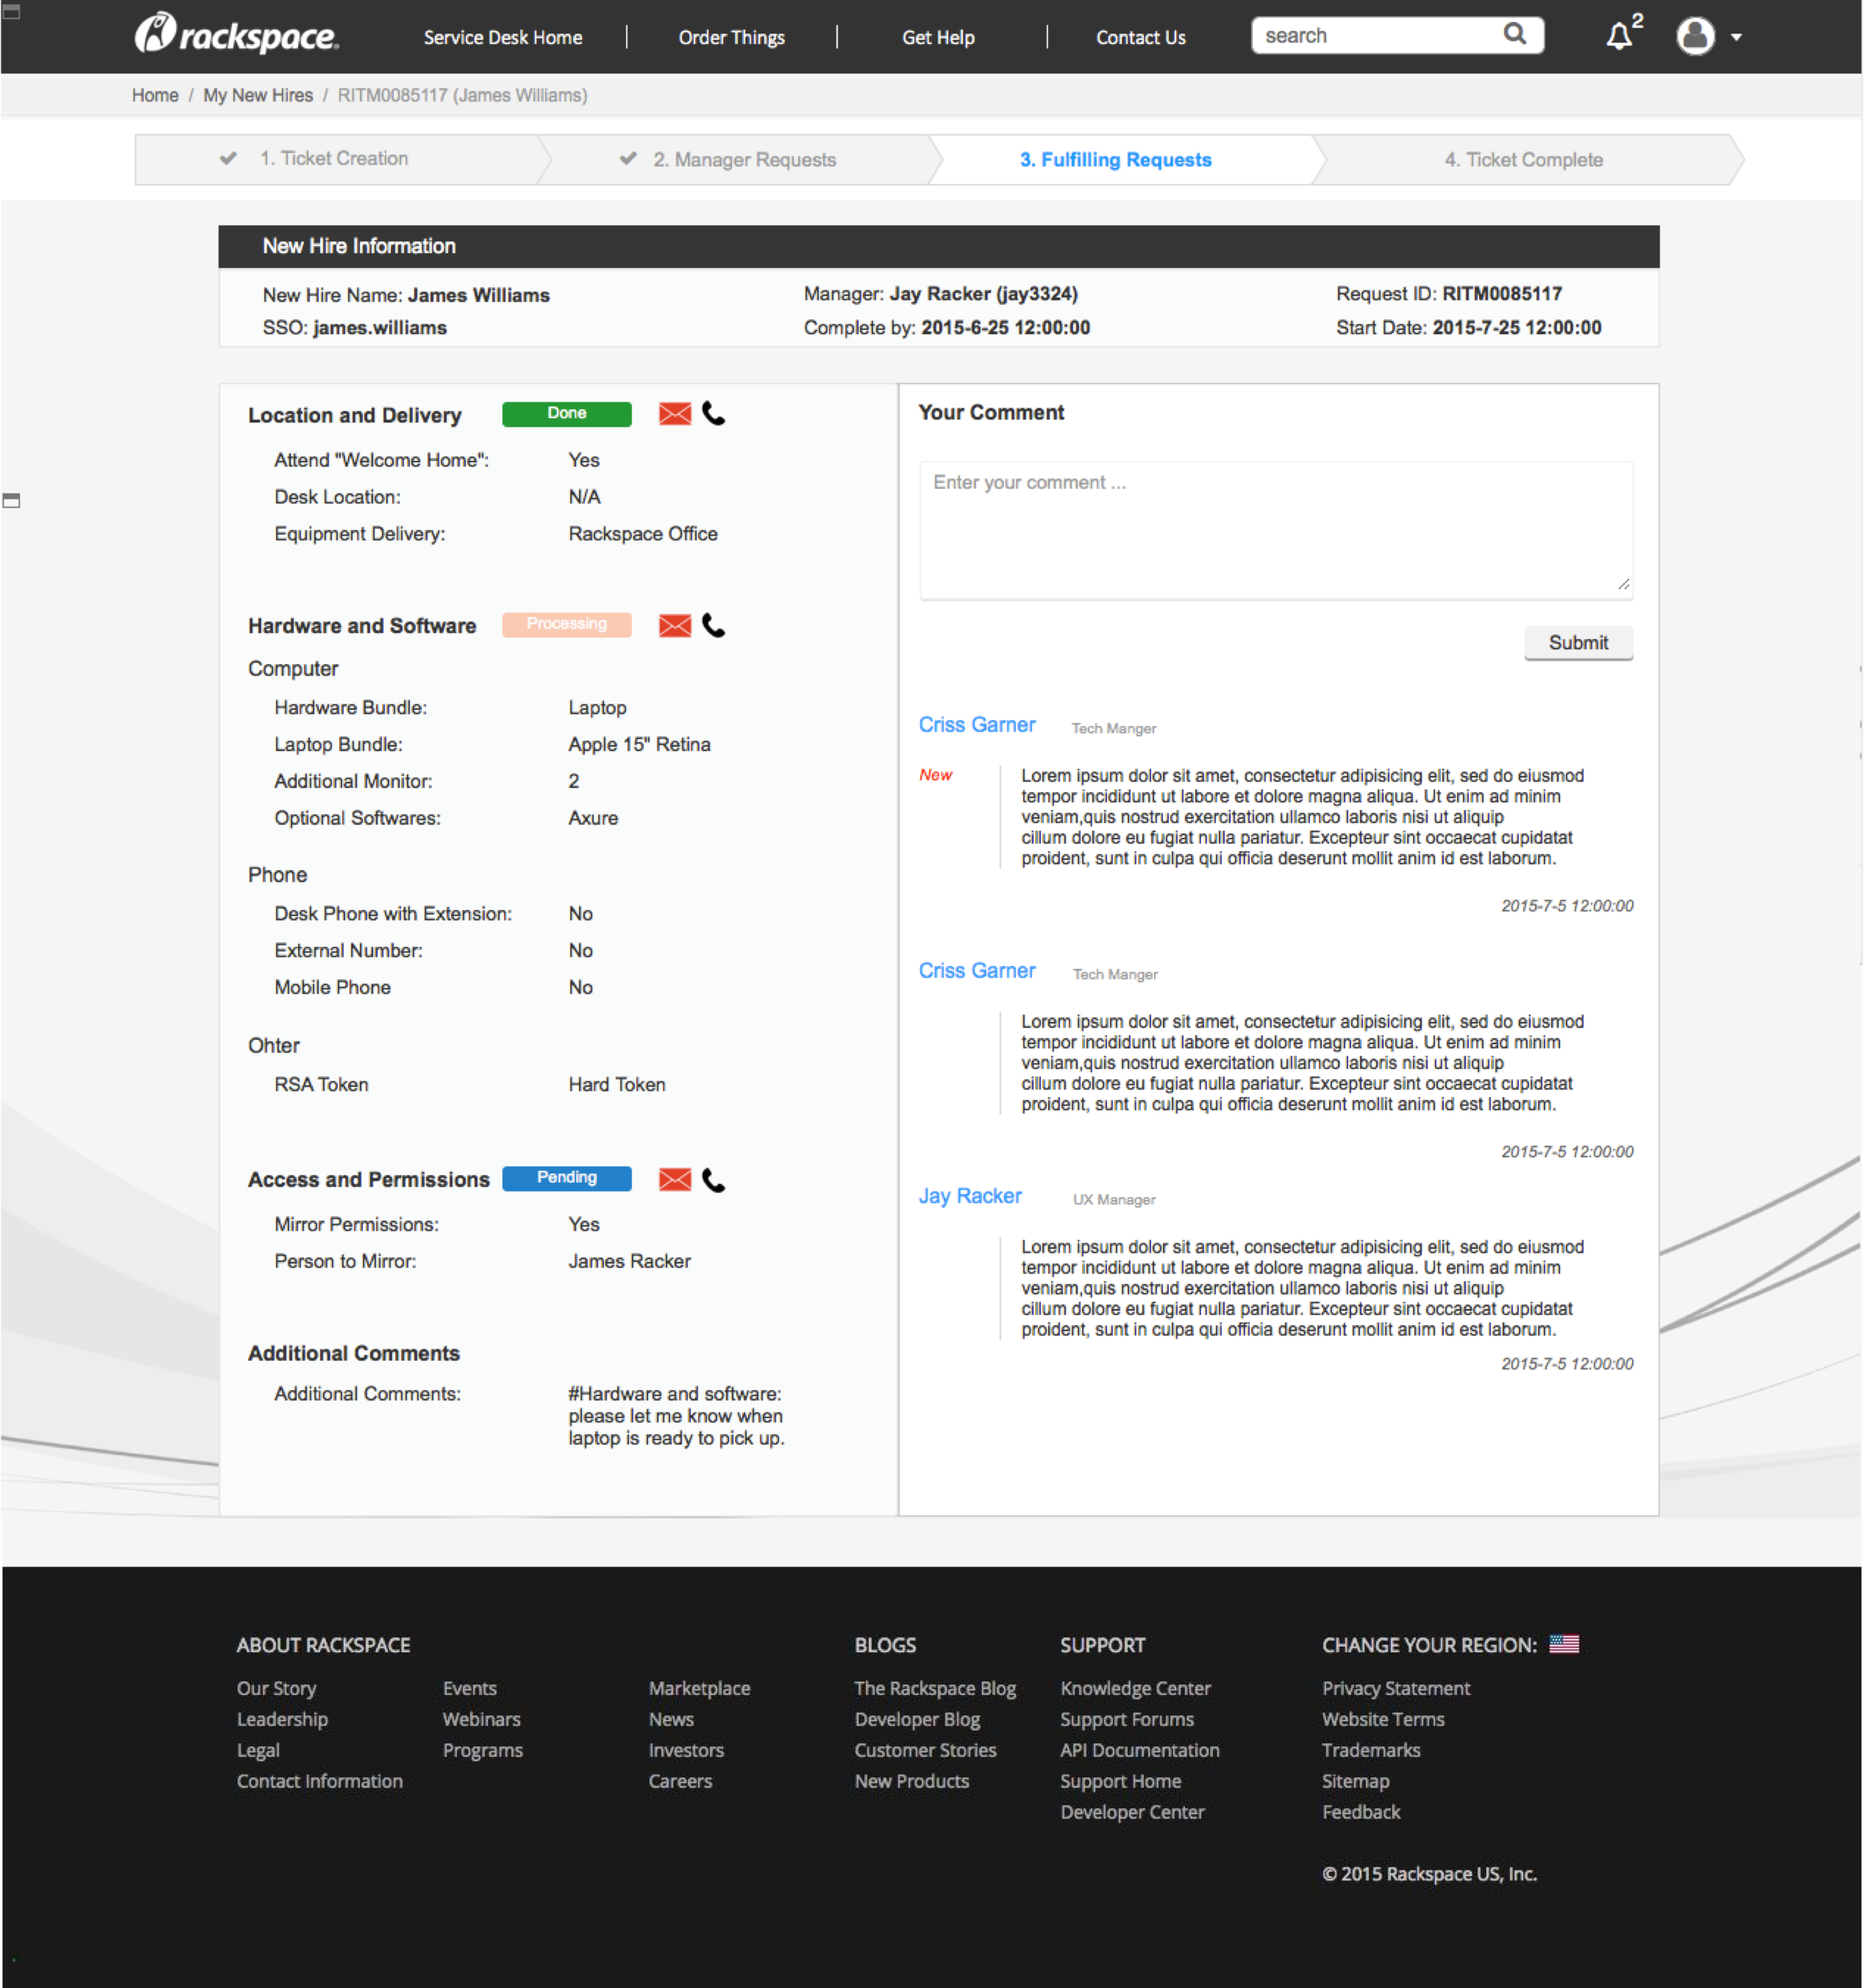
Task: Open the Careers footer link
Action: [680, 1782]
